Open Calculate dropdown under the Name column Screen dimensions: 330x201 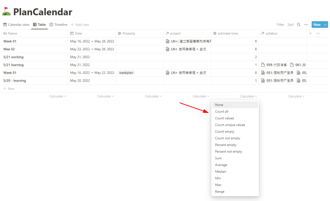(x=58, y=96)
